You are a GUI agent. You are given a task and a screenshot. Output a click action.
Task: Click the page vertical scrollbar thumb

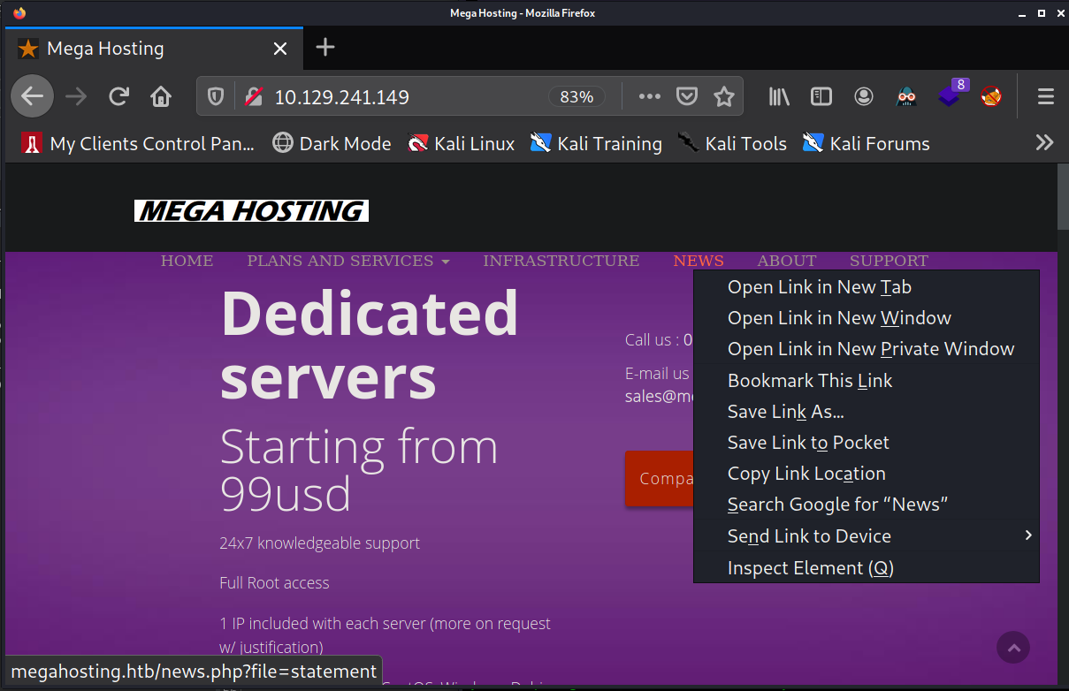click(1063, 198)
